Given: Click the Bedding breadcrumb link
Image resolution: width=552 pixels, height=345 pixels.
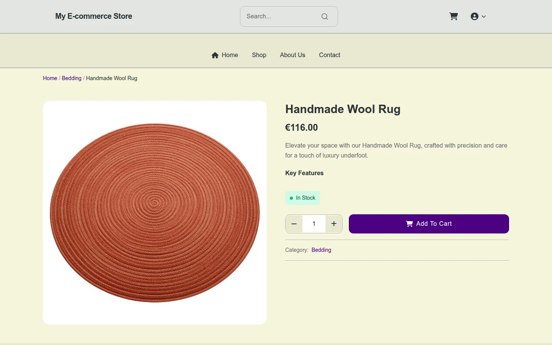Looking at the screenshot, I should (x=72, y=78).
